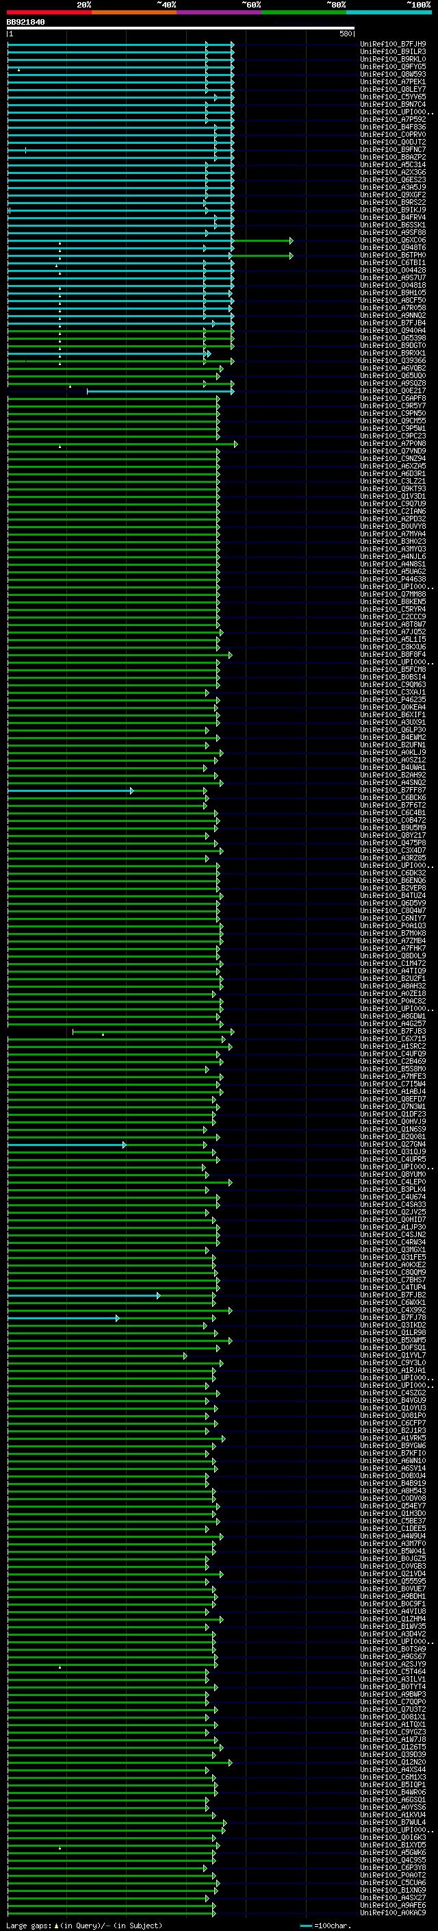Image resolution: width=438 pixels, height=1931 pixels.
Task: Select hit label UniRef100_A9AFE6
Action: pos(393,1905)
